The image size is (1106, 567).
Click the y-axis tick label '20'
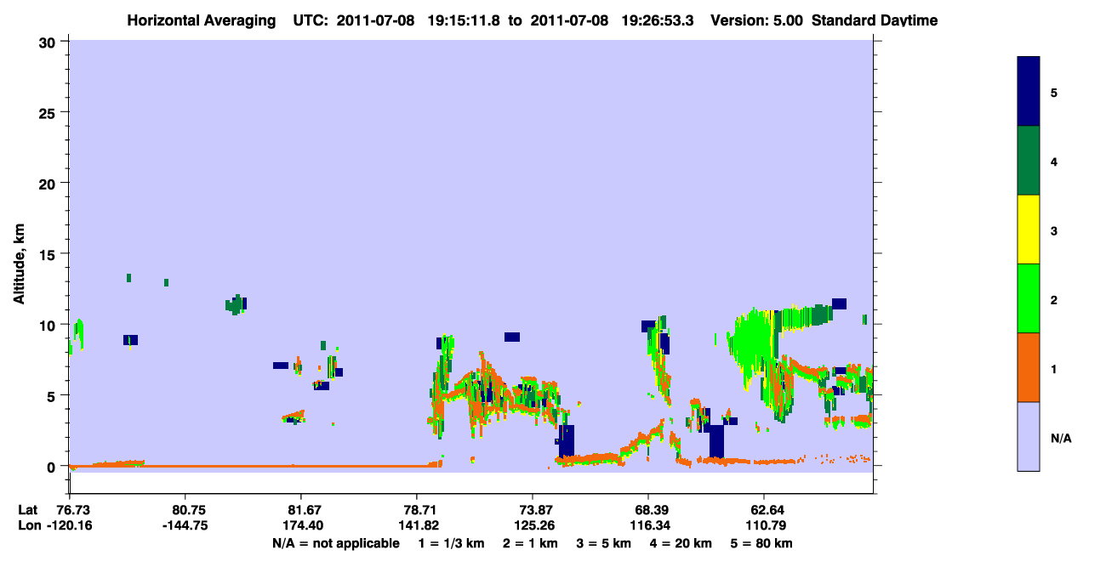[49, 183]
